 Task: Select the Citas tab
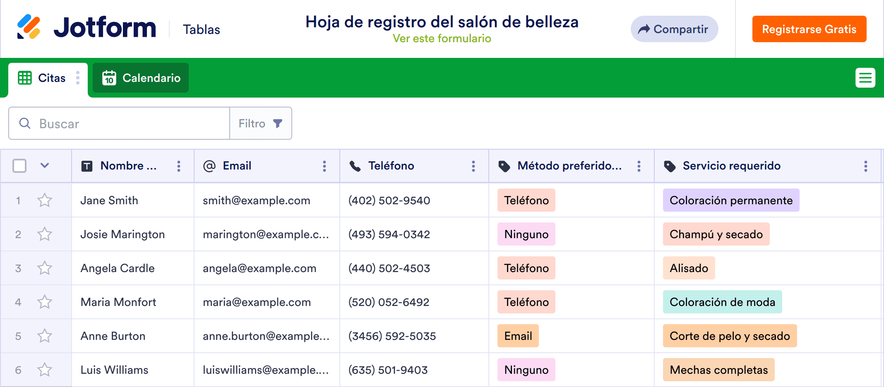42,78
